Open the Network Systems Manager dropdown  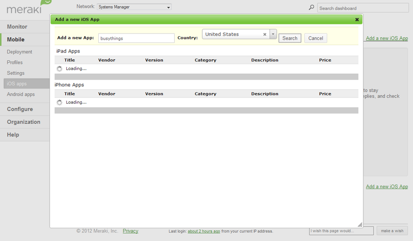click(134, 7)
